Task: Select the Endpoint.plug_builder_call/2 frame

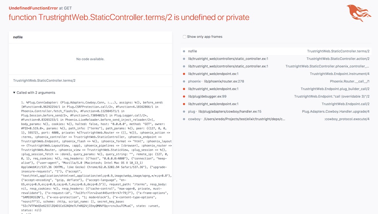Action: coord(276,89)
